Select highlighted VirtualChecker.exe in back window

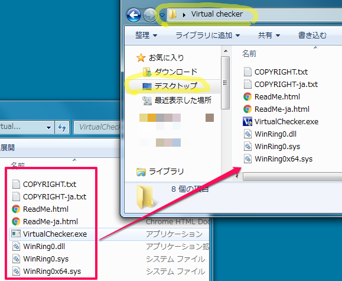(55, 234)
